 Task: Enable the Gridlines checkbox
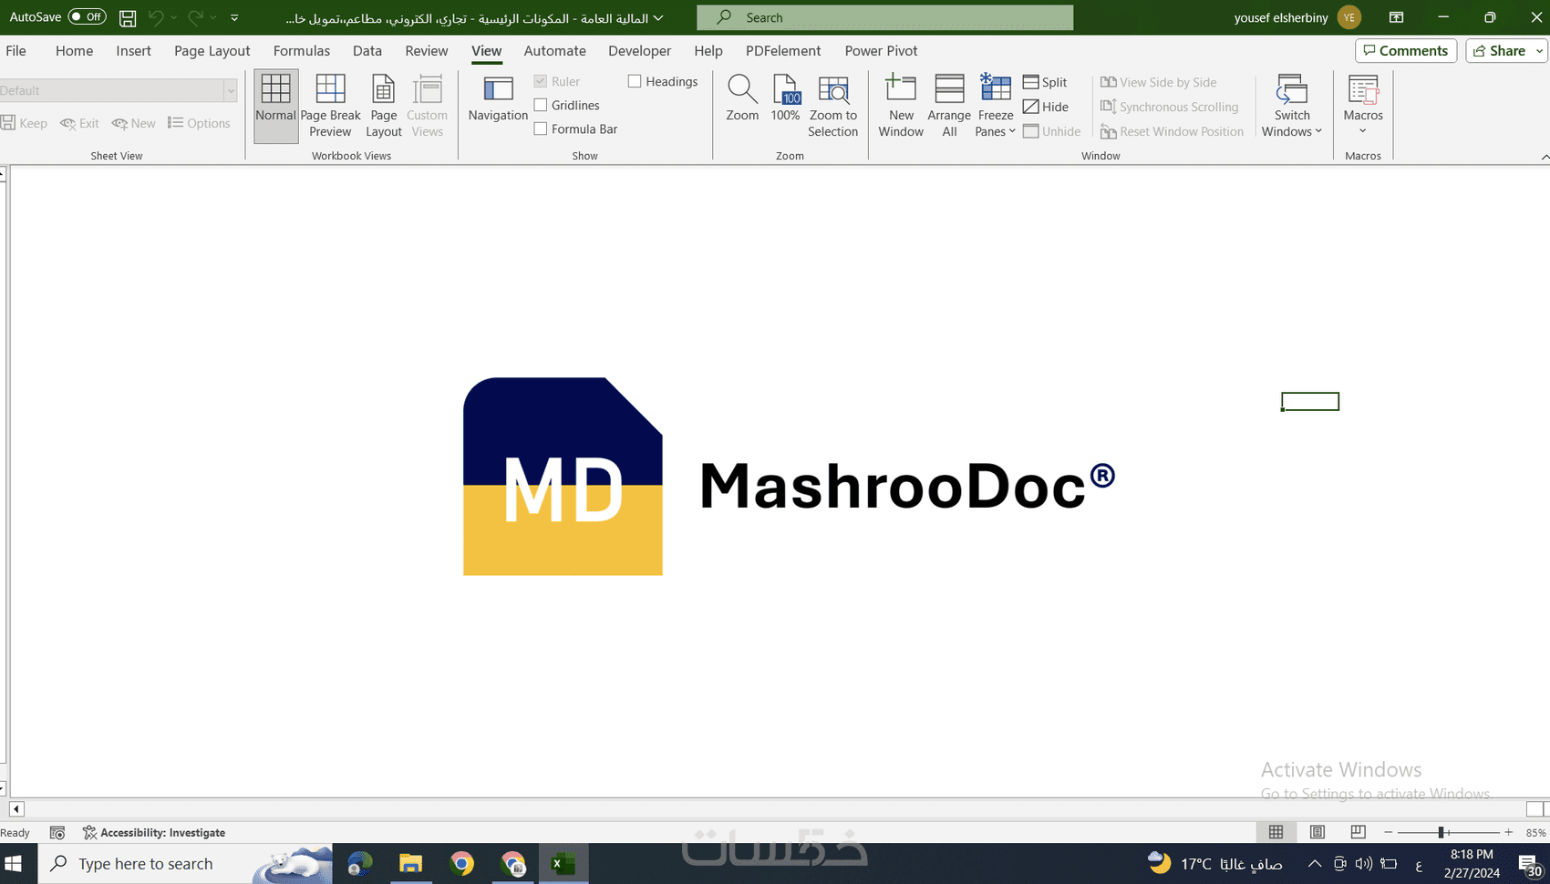pyautogui.click(x=541, y=105)
